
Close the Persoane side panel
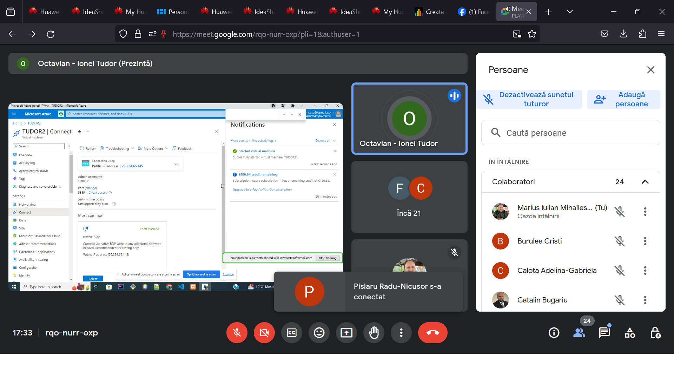point(650,70)
